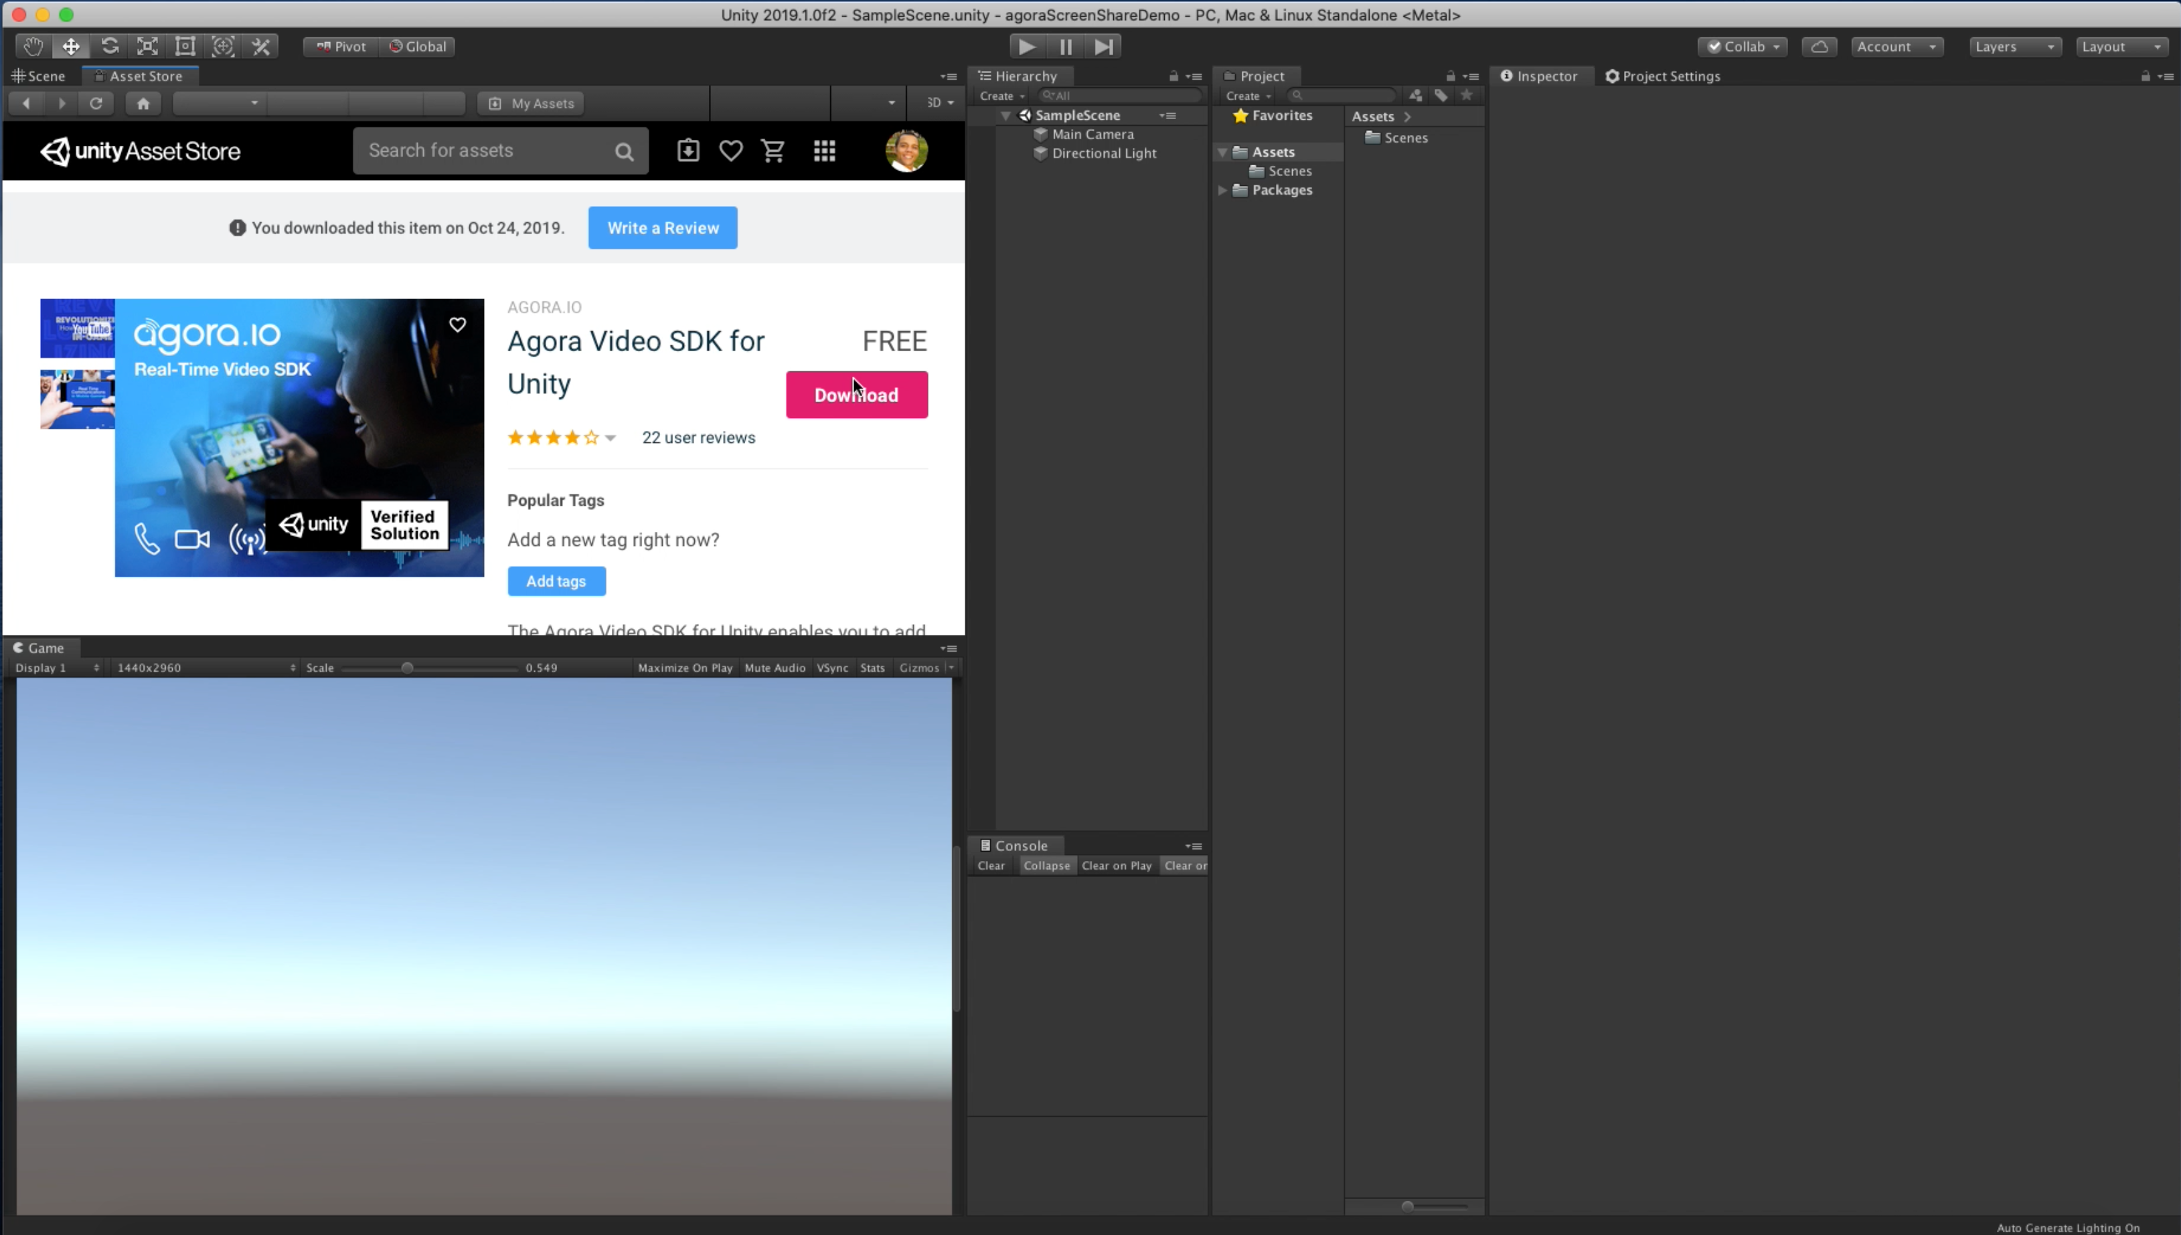Screen dimensions: 2181x1235
Task: Pause the game playback
Action: click(1065, 47)
